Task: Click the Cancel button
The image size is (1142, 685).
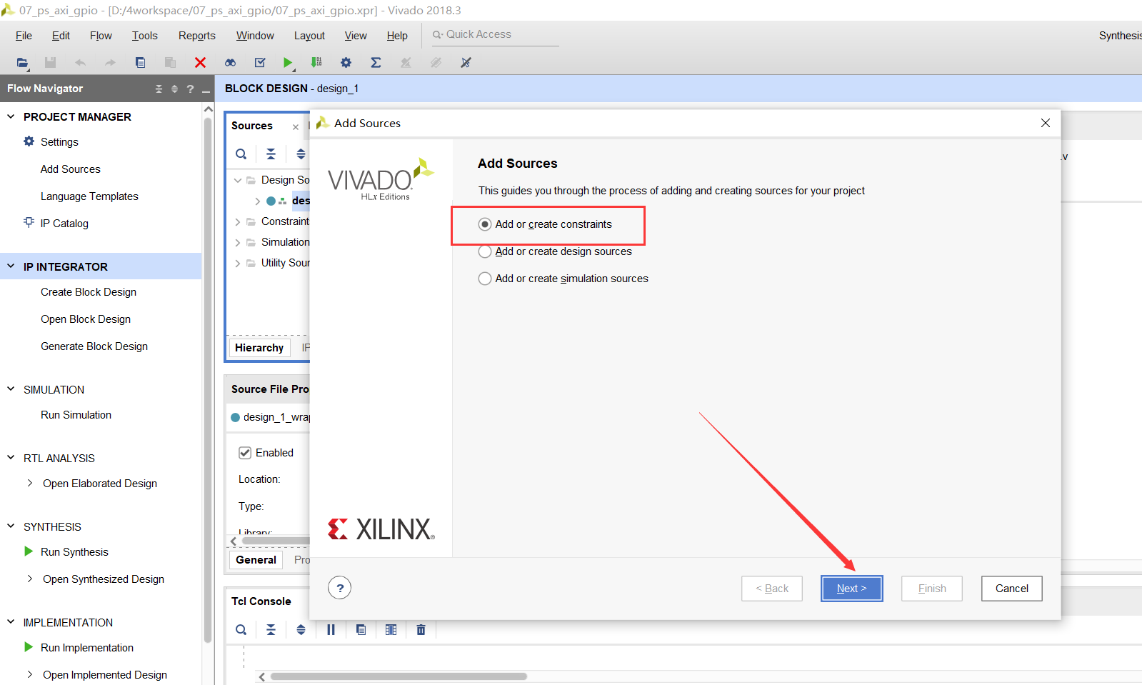Action: pos(1011,589)
